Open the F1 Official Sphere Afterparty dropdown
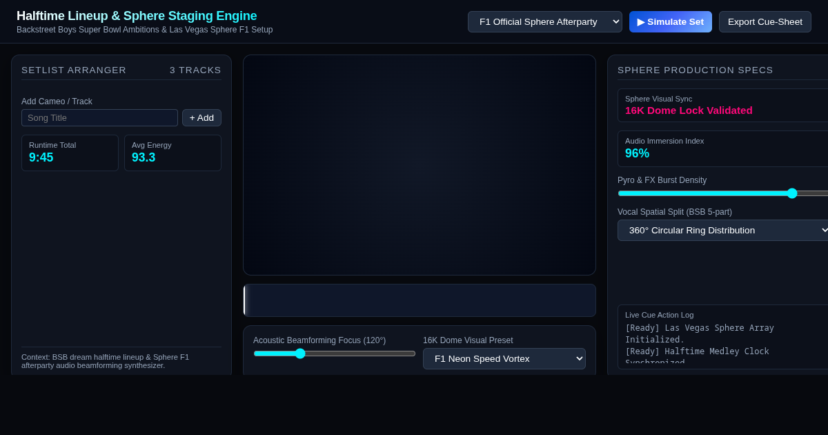 coord(545,21)
